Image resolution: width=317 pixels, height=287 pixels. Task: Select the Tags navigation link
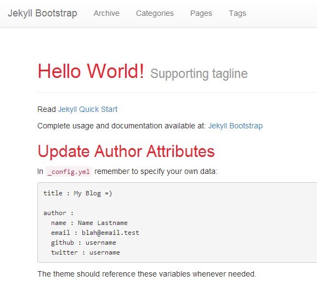tap(237, 13)
